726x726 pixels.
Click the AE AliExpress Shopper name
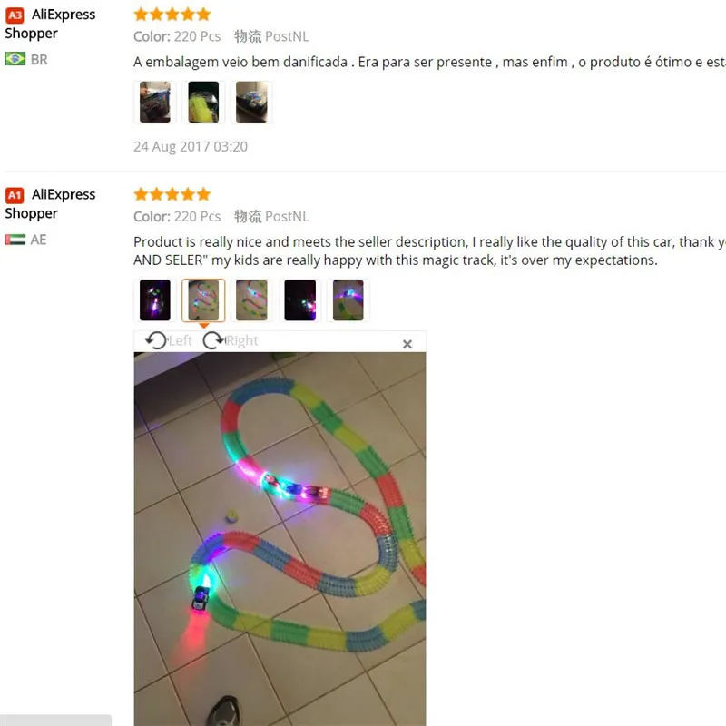[50, 203]
